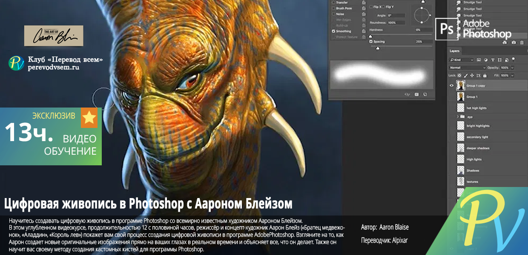This screenshot has width=528, height=255.
Task: Open the Fill slider dropdown arrow
Action: click(512, 75)
